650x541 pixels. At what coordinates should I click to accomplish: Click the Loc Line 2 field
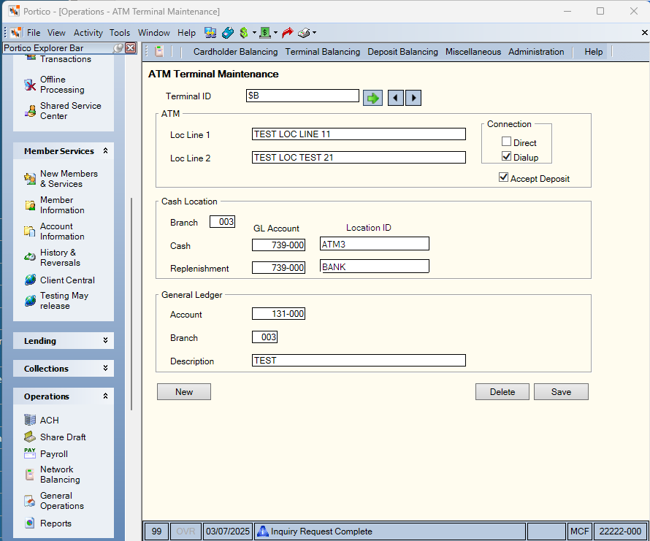359,158
